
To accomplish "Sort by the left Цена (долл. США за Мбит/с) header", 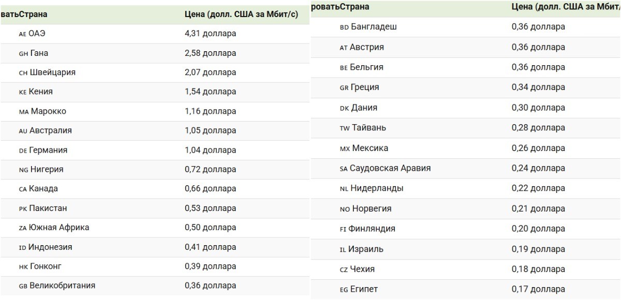I will pos(241,14).
